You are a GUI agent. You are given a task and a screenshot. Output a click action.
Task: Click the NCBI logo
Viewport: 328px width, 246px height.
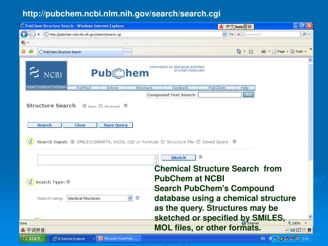pos(46,73)
